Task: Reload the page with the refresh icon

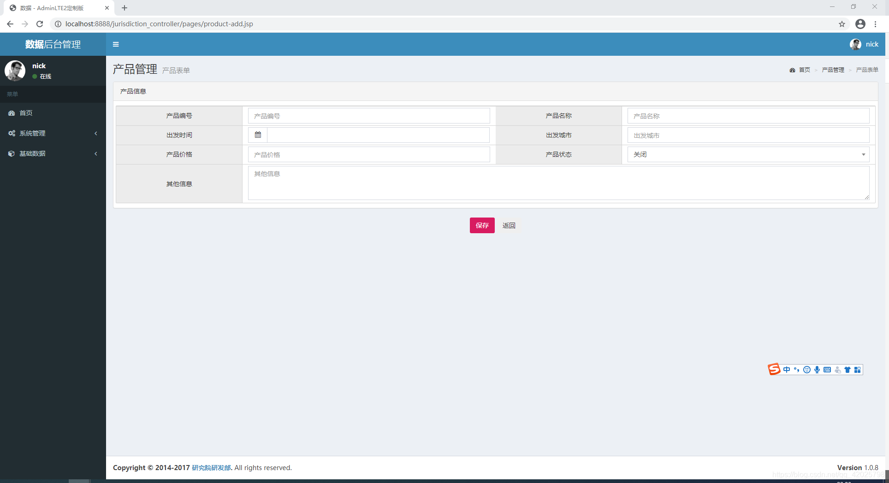Action: click(x=40, y=24)
